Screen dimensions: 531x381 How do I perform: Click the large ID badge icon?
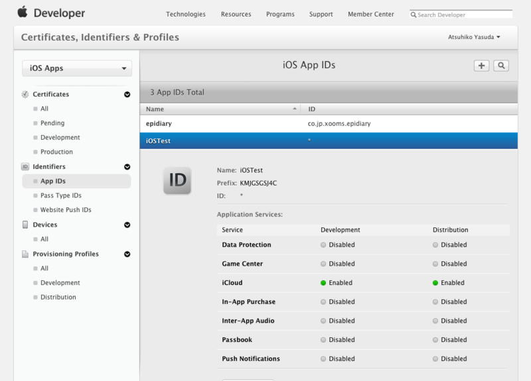(177, 180)
